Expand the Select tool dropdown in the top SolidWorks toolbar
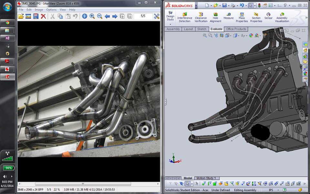Viewport: 310px width, 194px height. 255,5
